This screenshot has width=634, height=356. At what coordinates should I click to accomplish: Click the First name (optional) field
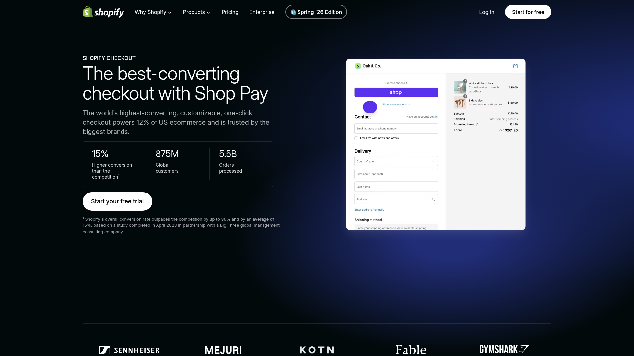(396, 174)
